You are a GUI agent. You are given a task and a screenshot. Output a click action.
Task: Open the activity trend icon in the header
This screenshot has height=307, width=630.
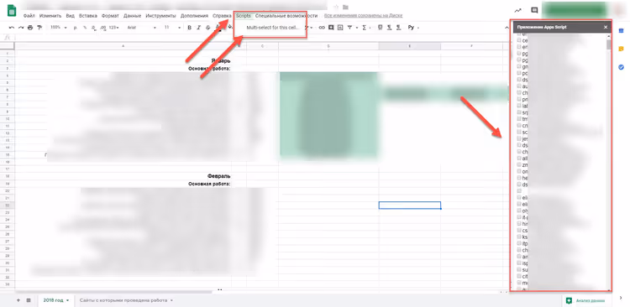click(518, 10)
